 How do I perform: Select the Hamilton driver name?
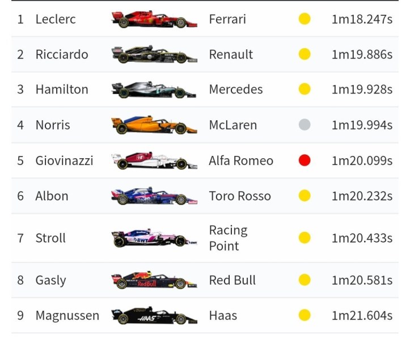(x=62, y=90)
